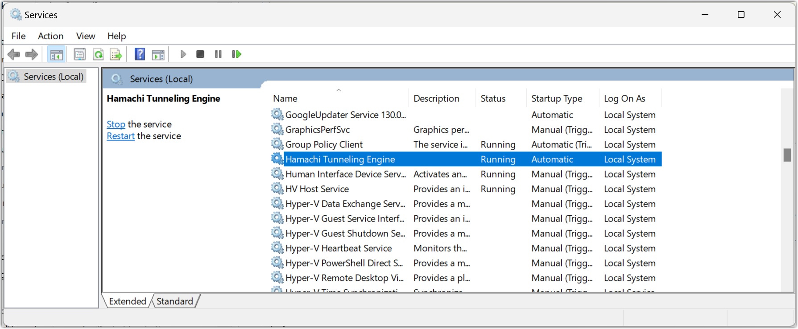
Task: Click the Stop Service square icon
Action: coord(200,54)
